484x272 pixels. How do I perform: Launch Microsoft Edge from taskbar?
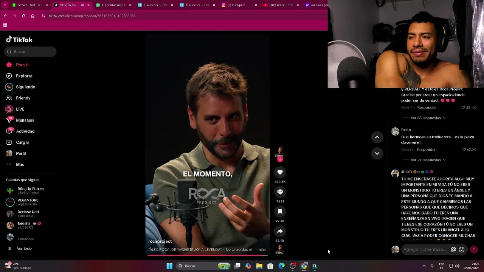coord(281,266)
